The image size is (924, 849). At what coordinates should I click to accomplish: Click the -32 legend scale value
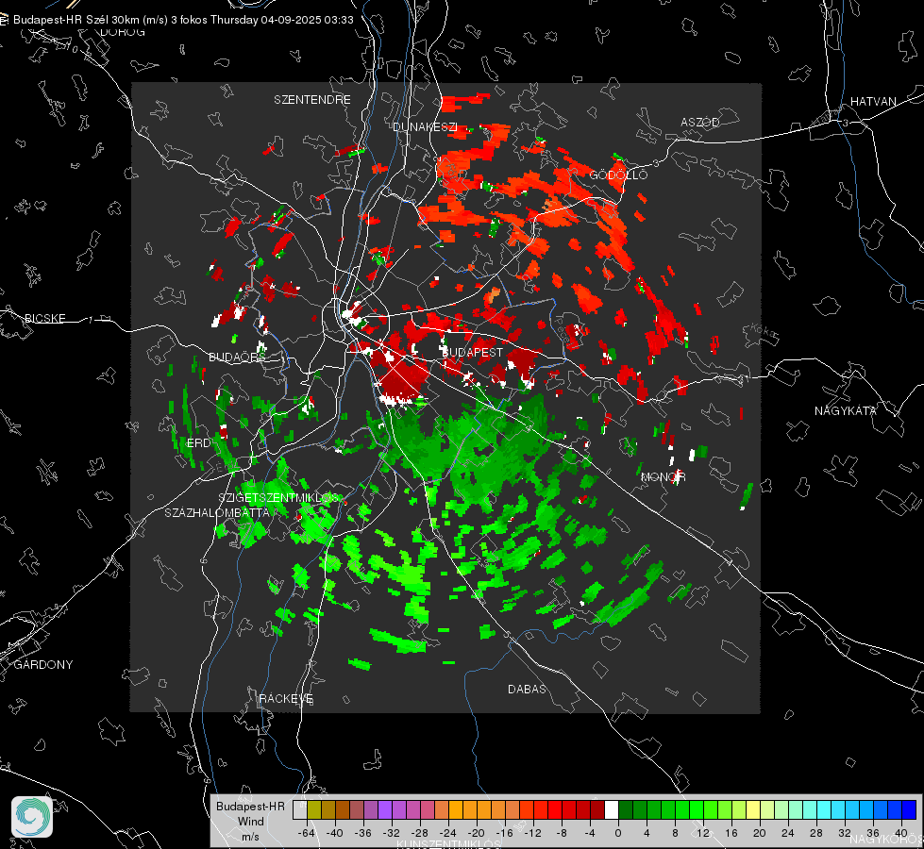392,833
